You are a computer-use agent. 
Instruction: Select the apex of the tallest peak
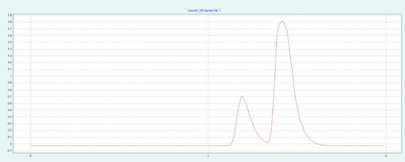click(282, 21)
